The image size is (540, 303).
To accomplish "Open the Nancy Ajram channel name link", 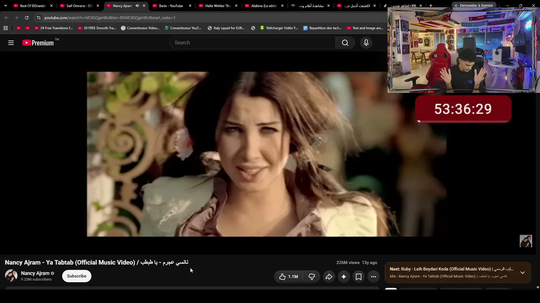I will pos(35,274).
